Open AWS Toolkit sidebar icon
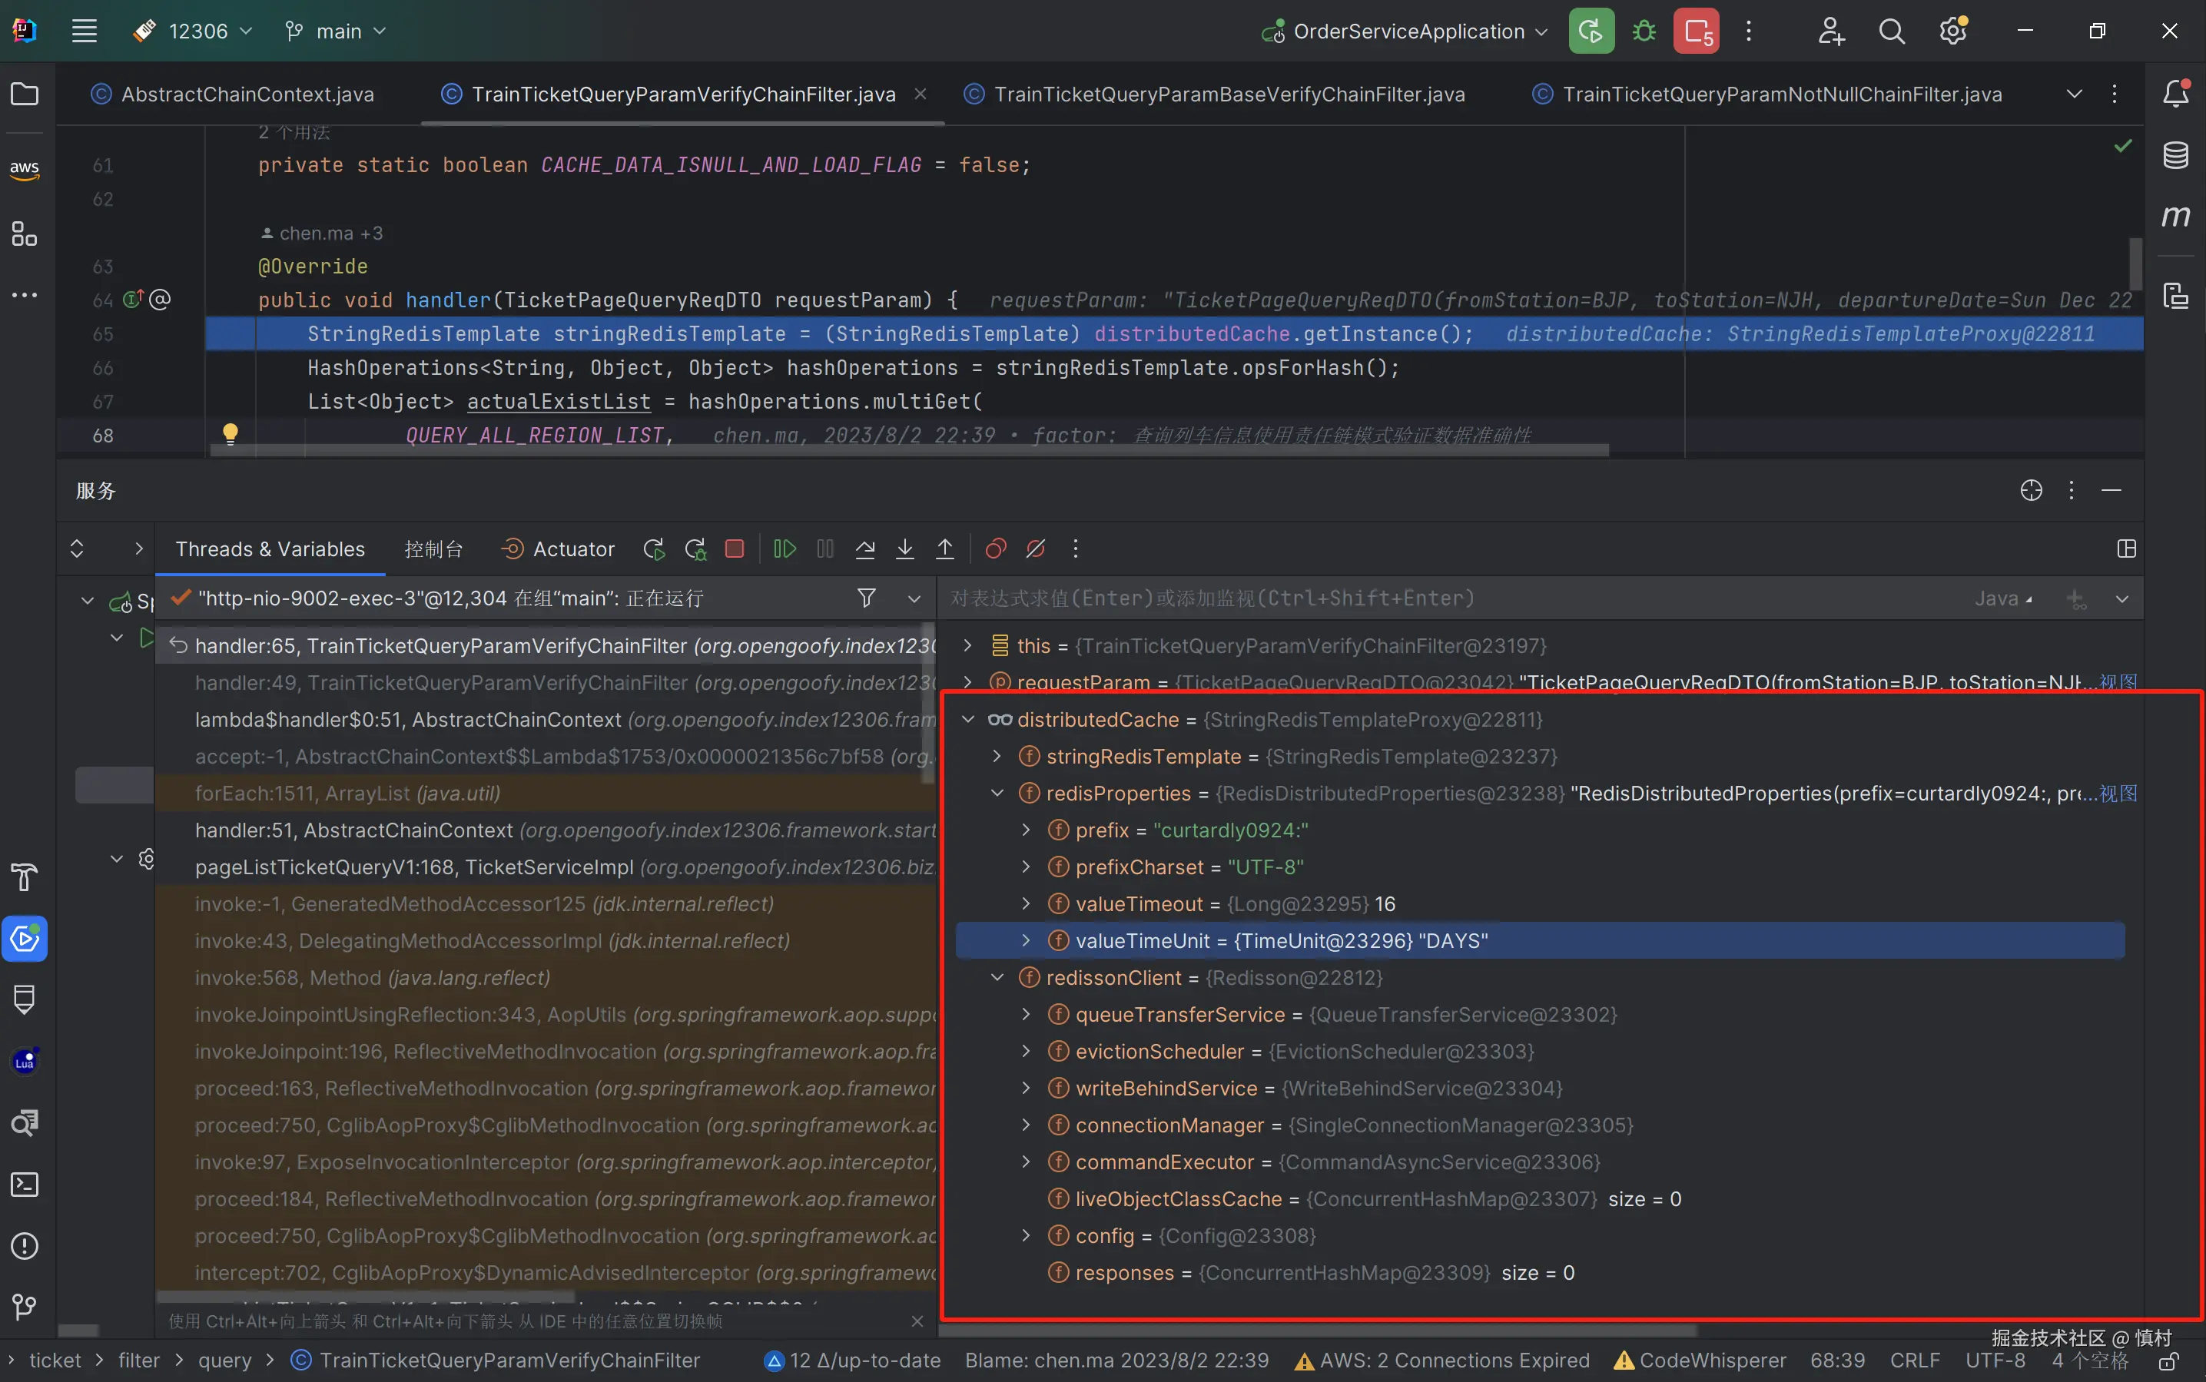The image size is (2206, 1382). coord(25,168)
